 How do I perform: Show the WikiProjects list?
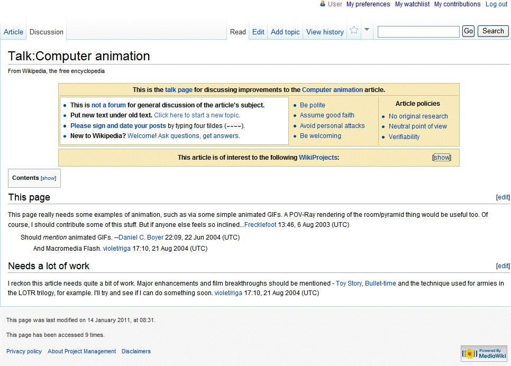(442, 158)
